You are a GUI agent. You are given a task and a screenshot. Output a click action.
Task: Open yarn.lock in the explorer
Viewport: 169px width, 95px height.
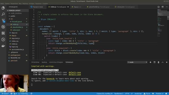(x=14, y=61)
